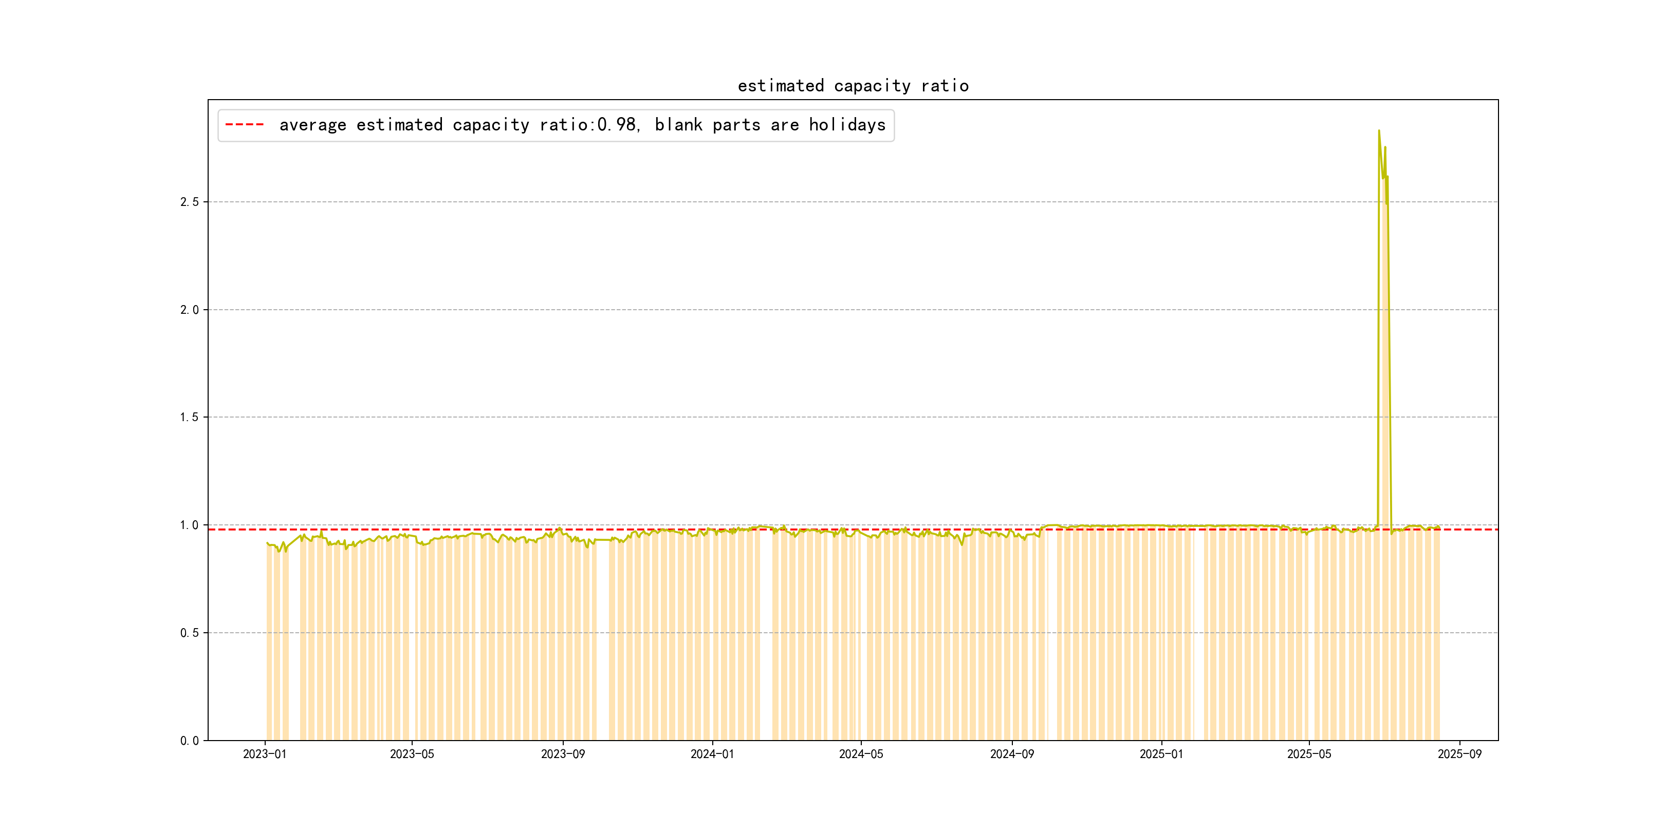Click the 2023-01 x-axis label
This screenshot has height=832, width=1665.
[264, 754]
